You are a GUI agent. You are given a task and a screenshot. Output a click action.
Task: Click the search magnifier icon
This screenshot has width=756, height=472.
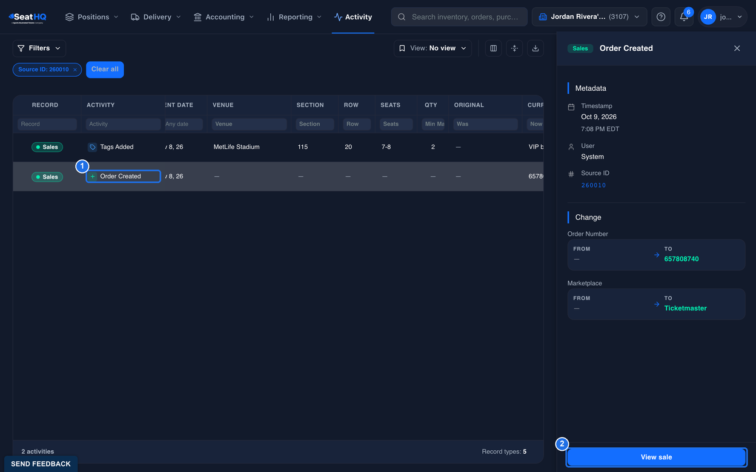402,17
